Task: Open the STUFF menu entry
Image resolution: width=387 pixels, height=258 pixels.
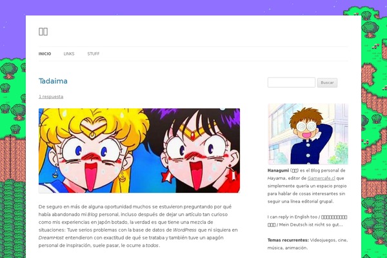Action: 94,54
